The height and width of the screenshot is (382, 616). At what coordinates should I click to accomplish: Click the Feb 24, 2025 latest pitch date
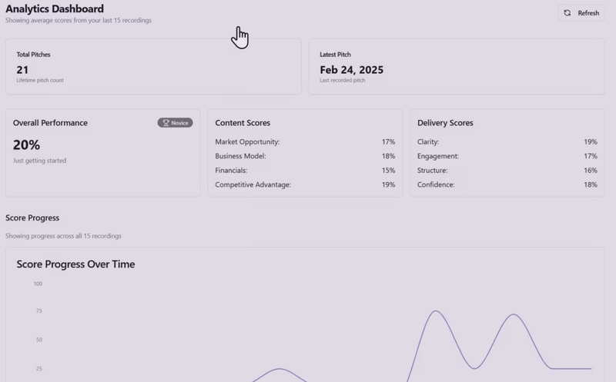(351, 70)
